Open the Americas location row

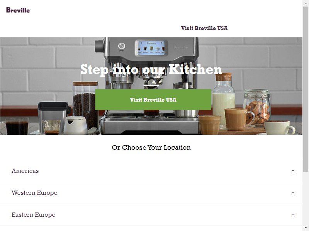point(151,171)
